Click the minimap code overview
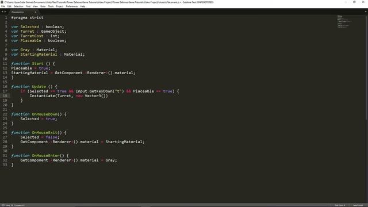368x207 pixels. point(344,22)
